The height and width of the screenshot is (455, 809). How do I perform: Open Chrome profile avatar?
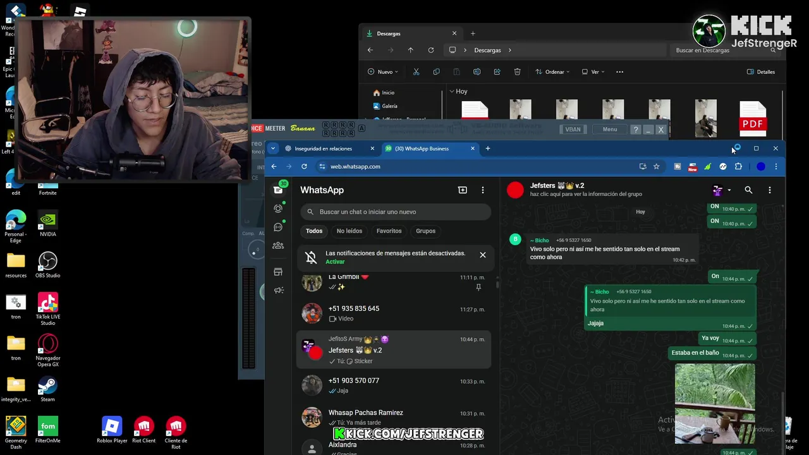click(x=761, y=166)
